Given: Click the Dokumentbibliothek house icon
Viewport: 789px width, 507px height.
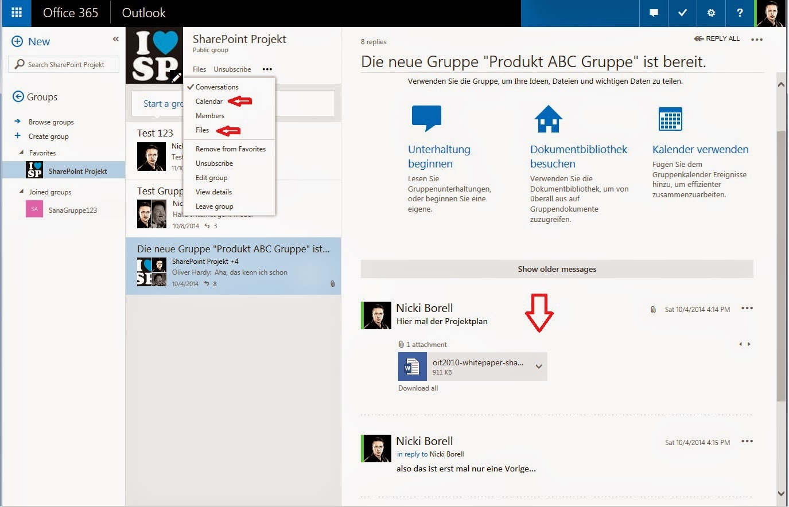Looking at the screenshot, I should pos(549,119).
